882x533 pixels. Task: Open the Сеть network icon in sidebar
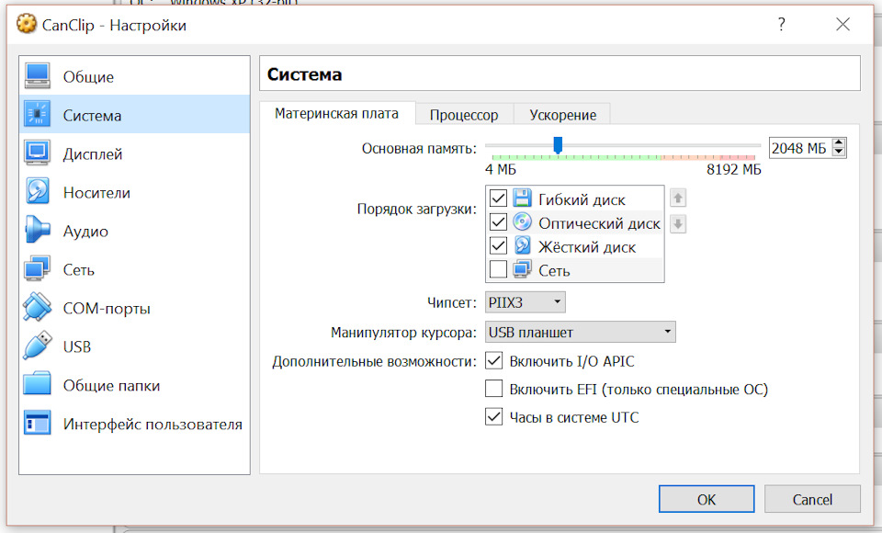[x=37, y=269]
